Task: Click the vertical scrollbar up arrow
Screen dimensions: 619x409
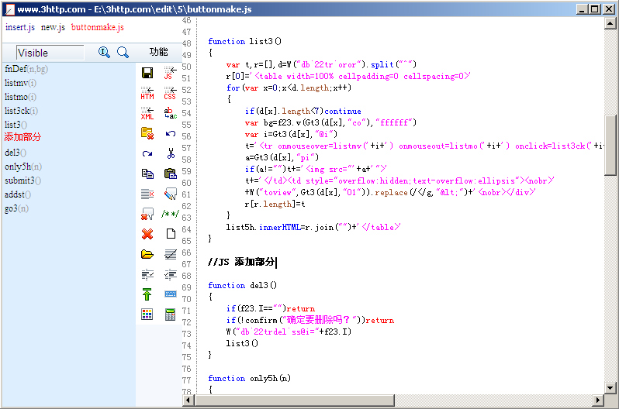Action: pyautogui.click(x=610, y=24)
